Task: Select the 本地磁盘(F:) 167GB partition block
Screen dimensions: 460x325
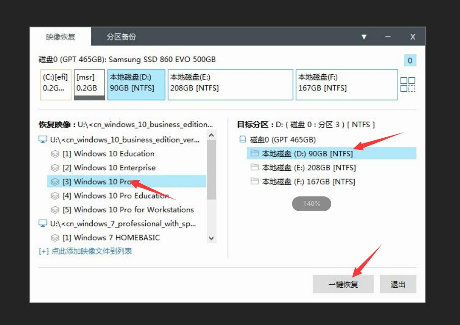Action: pyautogui.click(x=347, y=85)
